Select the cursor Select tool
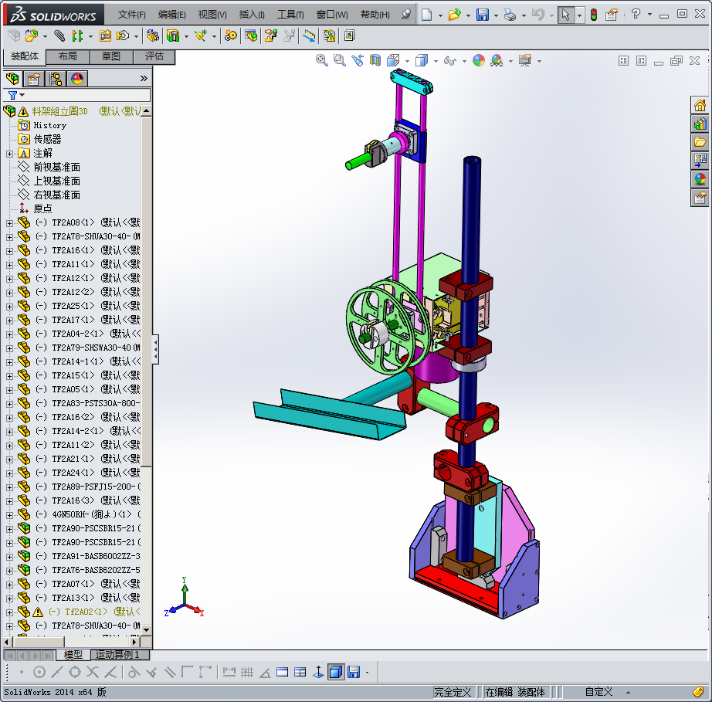 (x=565, y=15)
